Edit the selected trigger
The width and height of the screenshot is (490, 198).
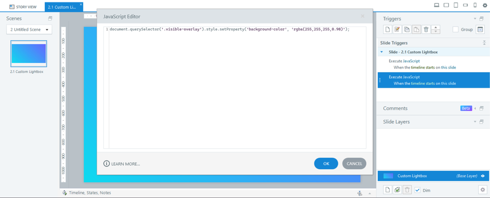397,29
